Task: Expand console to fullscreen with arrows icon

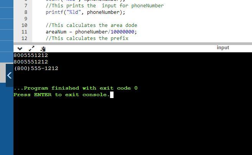Action: pyautogui.click(x=31, y=48)
